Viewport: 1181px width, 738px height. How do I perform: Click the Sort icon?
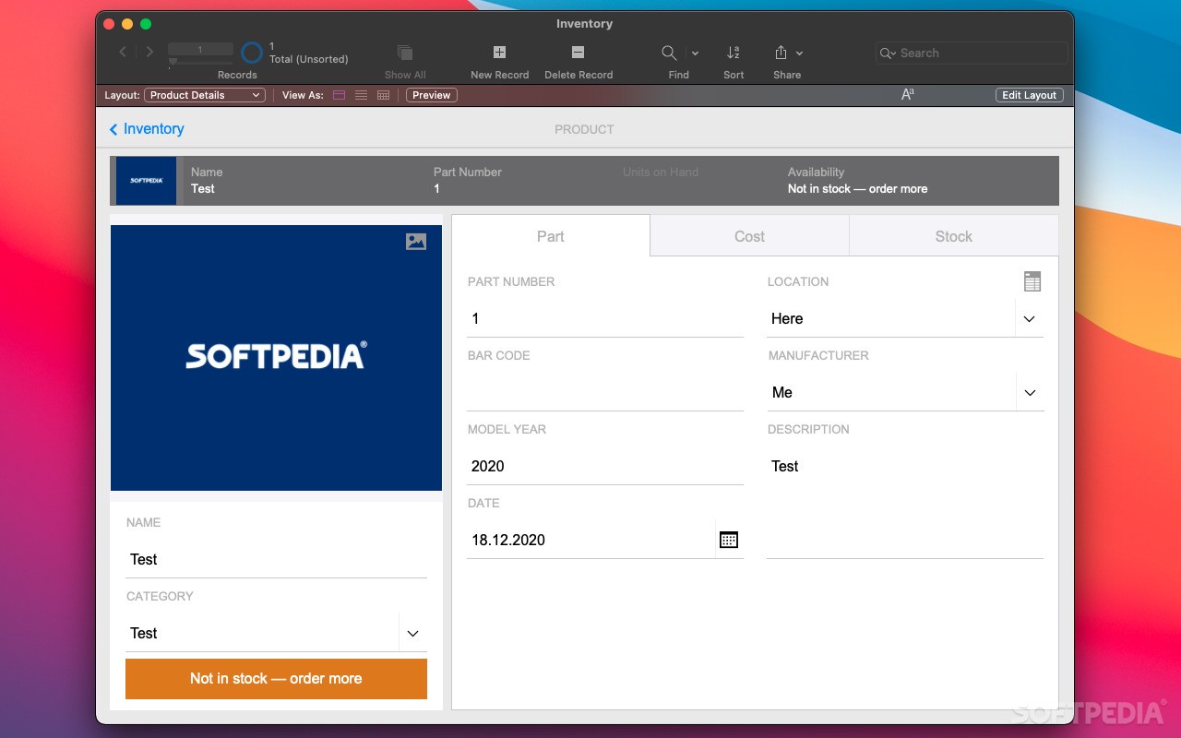734,53
